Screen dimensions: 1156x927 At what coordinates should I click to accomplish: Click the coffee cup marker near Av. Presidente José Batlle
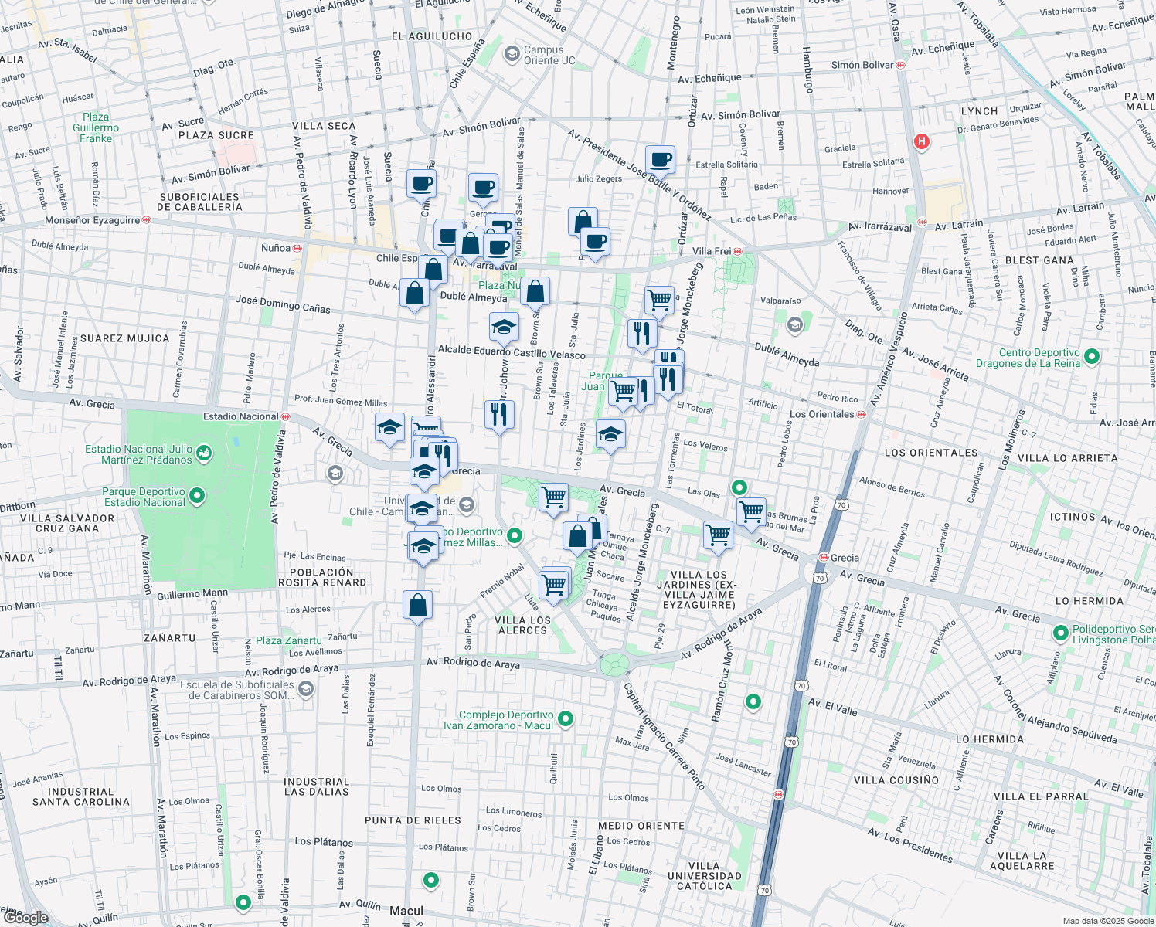pos(658,158)
